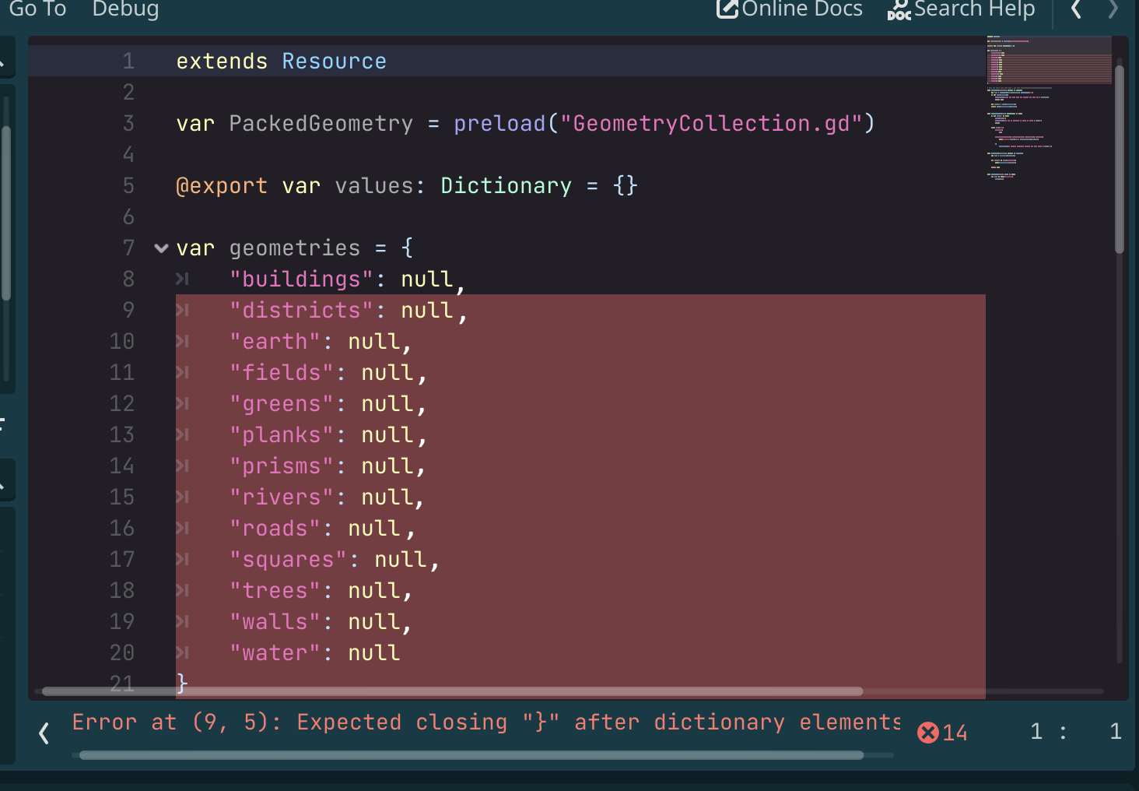Fold the geometries dictionary block closed
Screen dimensions: 1139x791
tap(161, 248)
